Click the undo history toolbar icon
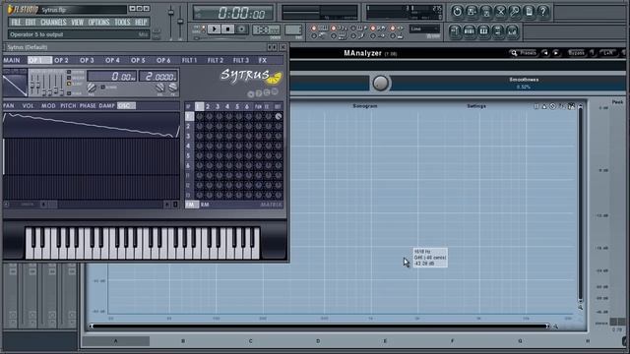The width and height of the screenshot is (630, 354). (x=457, y=12)
